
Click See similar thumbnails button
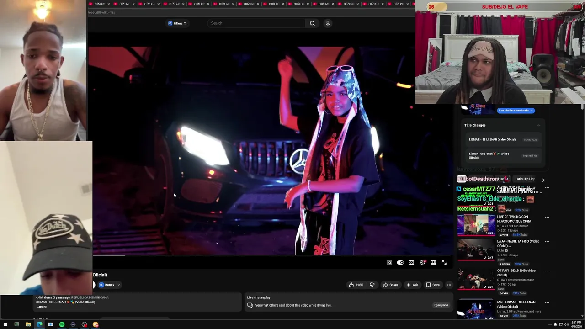[x=516, y=111]
